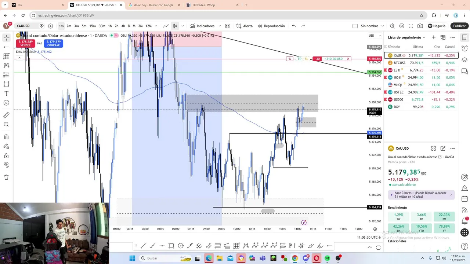Open the Indicadores menu
This screenshot has width=470, height=264.
click(202, 26)
